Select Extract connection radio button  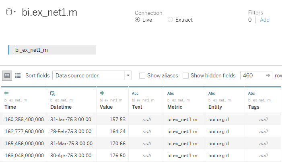(170, 20)
